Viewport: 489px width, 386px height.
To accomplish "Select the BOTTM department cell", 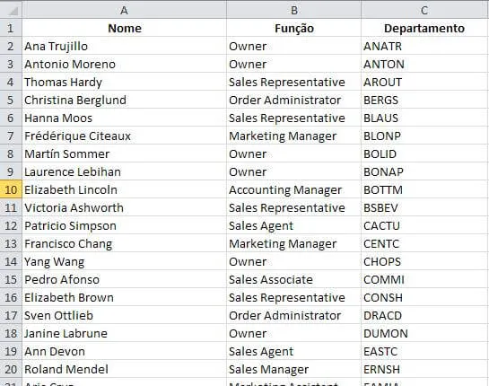I will point(424,189).
